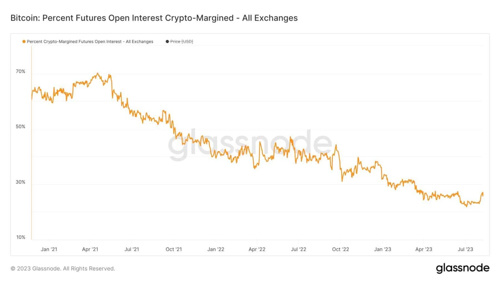Viewport: 500px width, 281px height.
Task: Click the Apr '23 x-axis label
Action: pyautogui.click(x=424, y=249)
